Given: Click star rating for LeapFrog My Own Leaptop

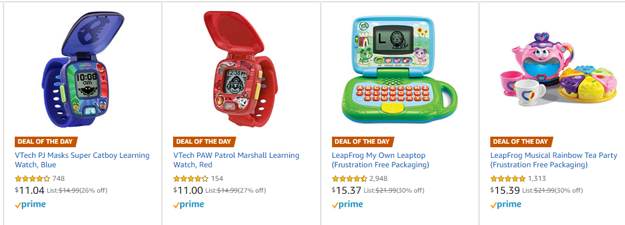Looking at the screenshot, I should [349, 178].
